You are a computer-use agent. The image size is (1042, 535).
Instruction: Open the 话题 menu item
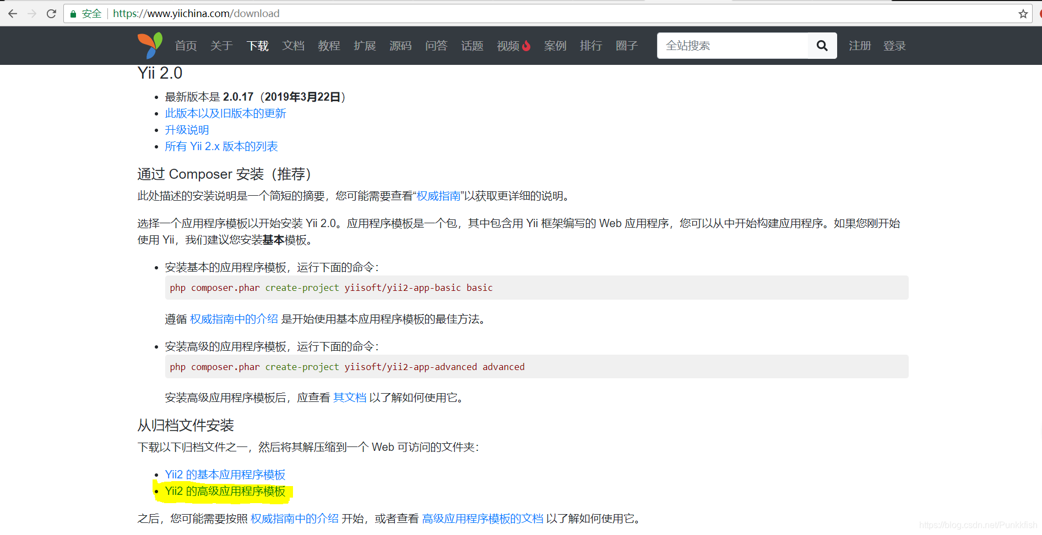pos(472,46)
